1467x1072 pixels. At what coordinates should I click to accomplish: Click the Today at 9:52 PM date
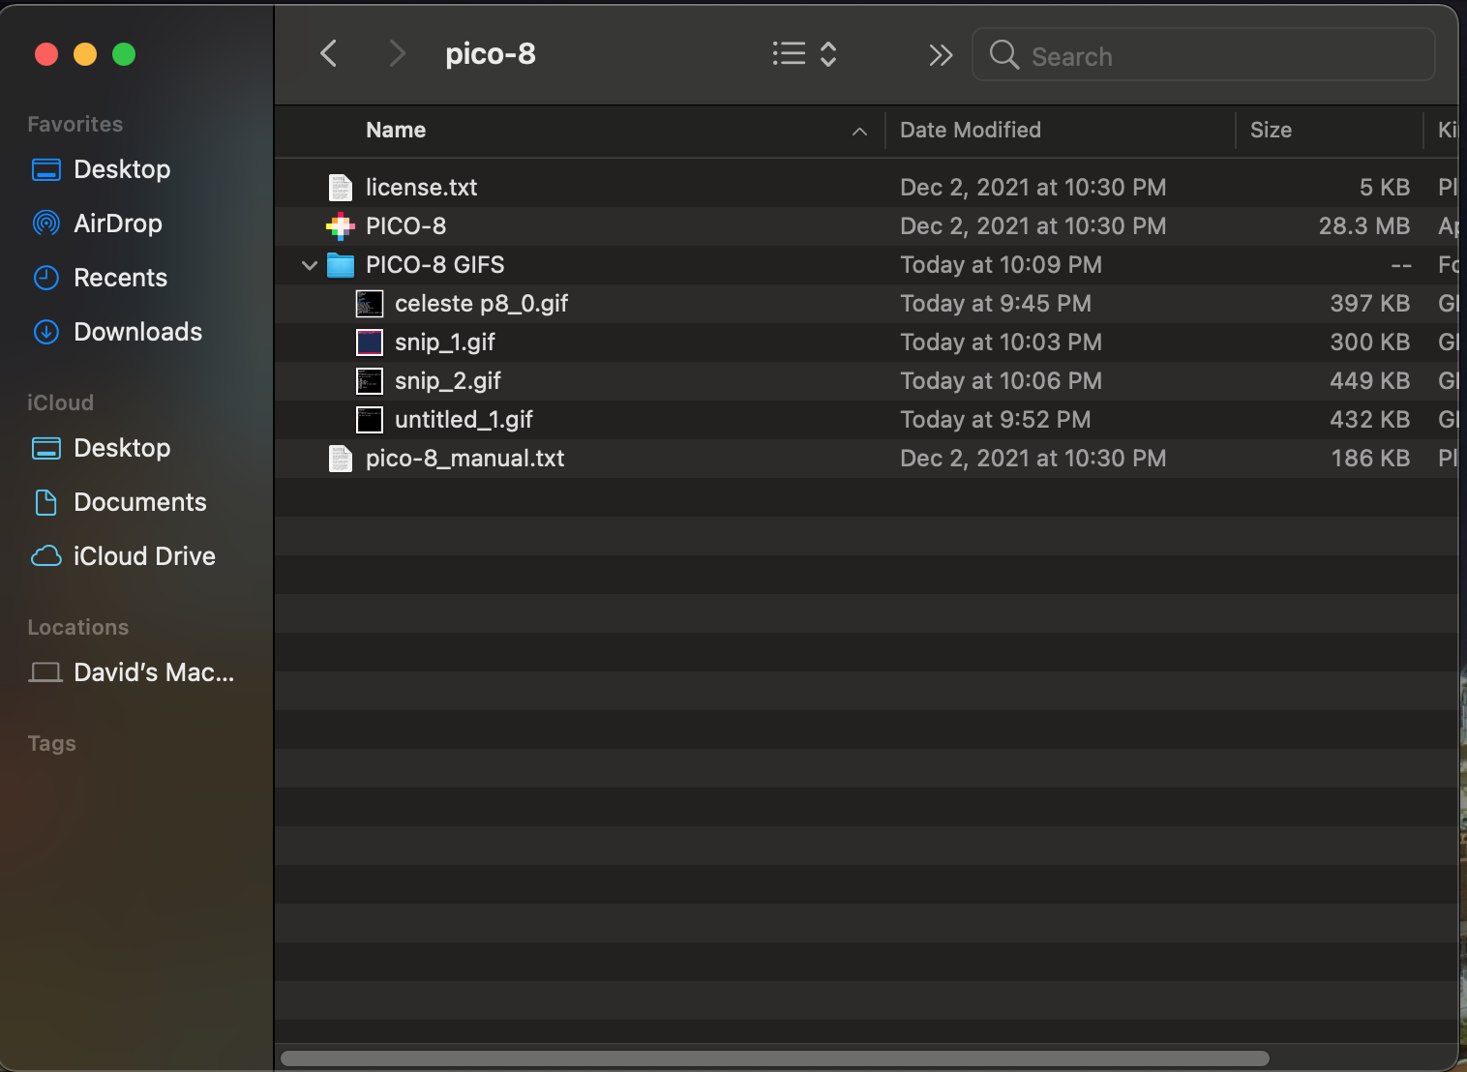pyautogui.click(x=995, y=420)
